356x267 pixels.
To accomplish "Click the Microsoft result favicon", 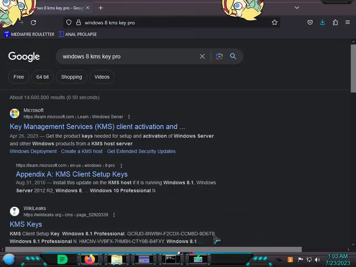I will click(15, 113).
